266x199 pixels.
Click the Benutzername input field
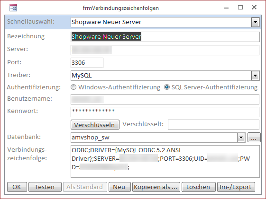point(165,99)
